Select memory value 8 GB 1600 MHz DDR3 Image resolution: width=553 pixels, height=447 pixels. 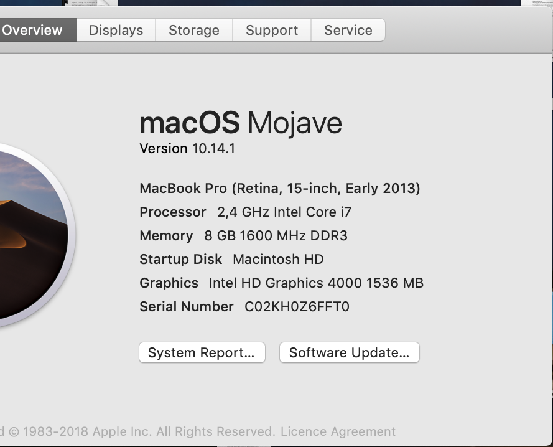click(276, 236)
